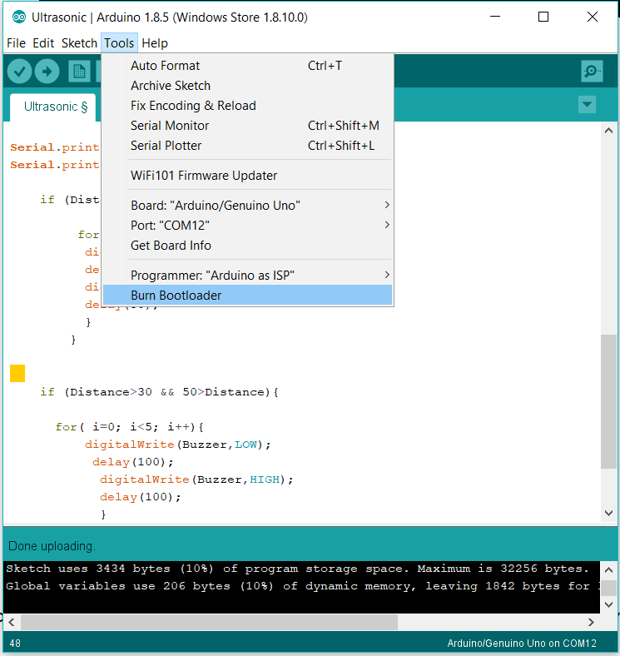620x656 pixels.
Task: Click the Arduino logo in title bar
Action: (19, 17)
